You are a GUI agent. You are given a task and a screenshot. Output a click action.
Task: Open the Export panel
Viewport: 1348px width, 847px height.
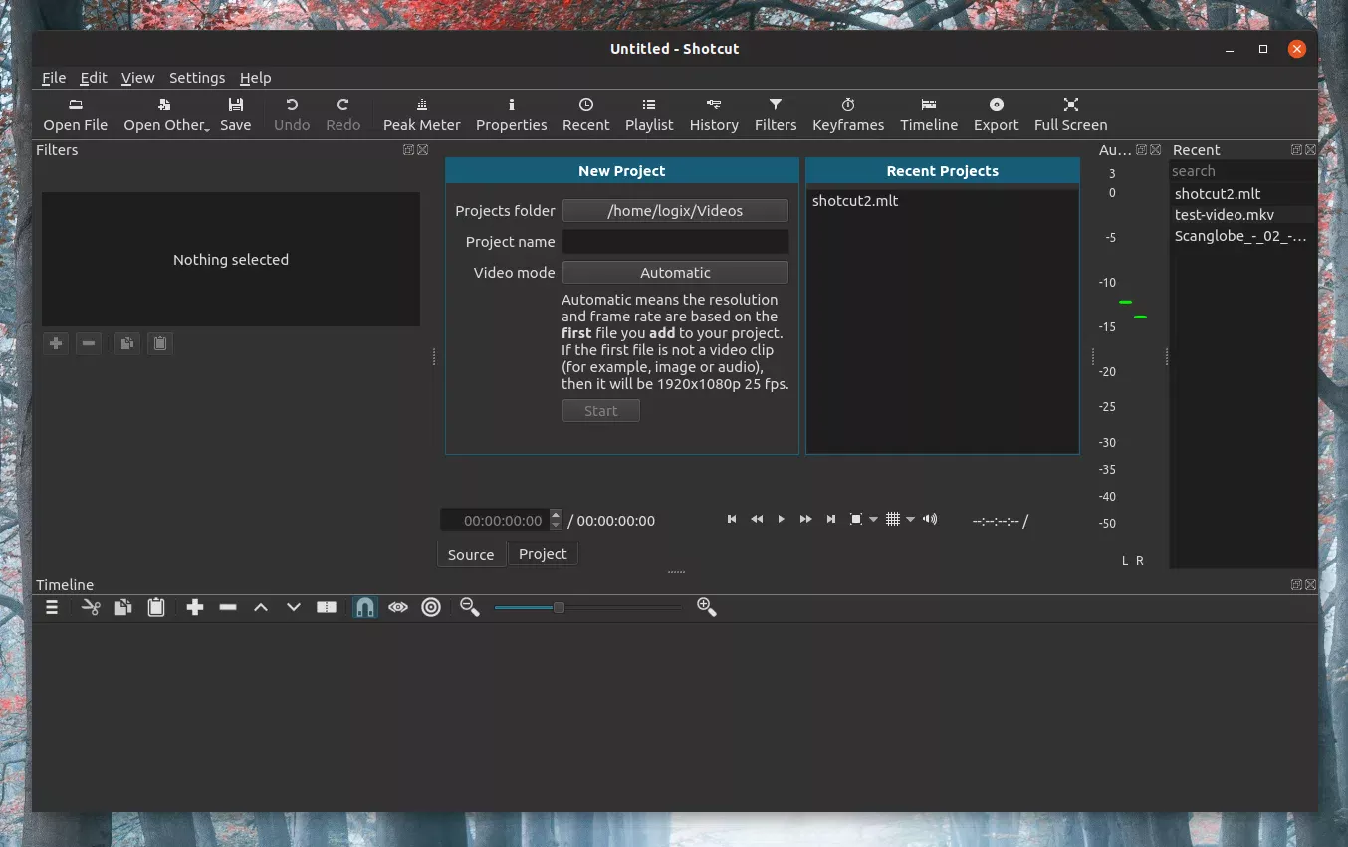tap(996, 114)
